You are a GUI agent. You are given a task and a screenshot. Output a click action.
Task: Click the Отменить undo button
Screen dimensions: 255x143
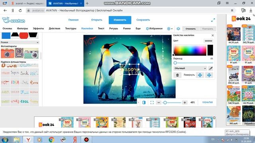[190, 29]
